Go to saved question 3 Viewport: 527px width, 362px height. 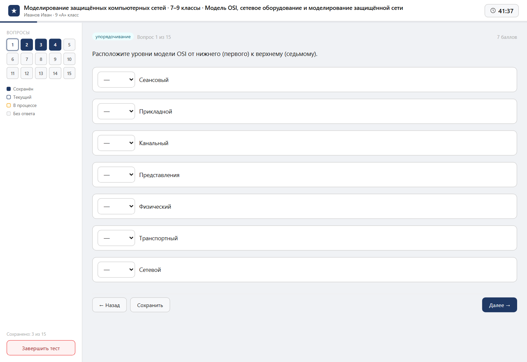[x=41, y=45]
